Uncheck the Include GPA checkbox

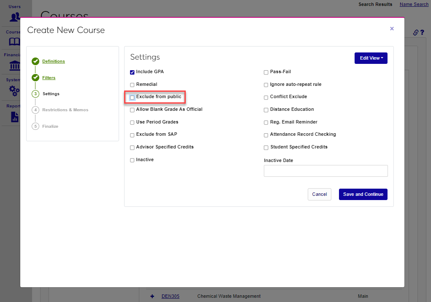pyautogui.click(x=133, y=72)
